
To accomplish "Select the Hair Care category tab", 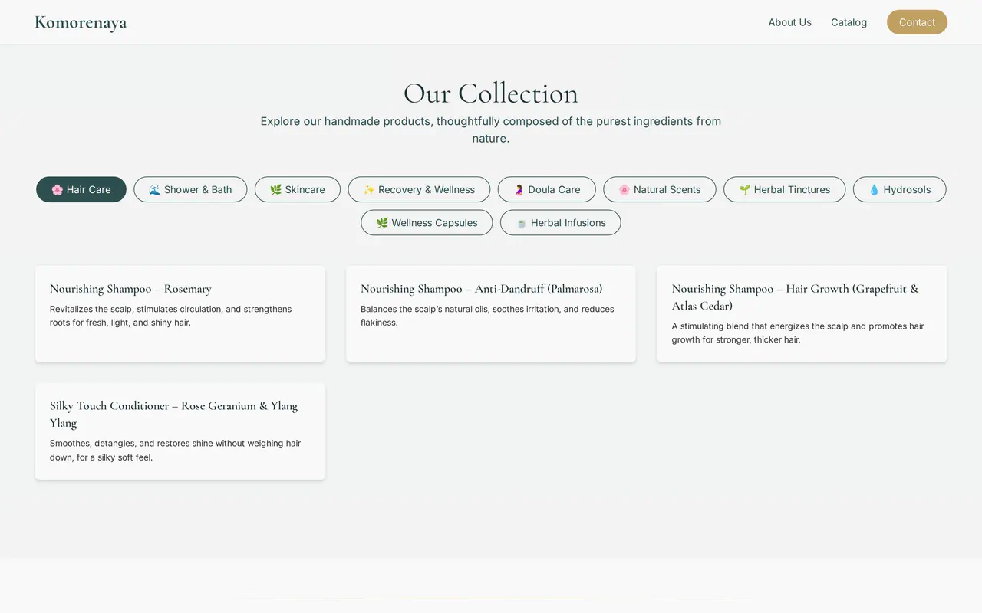I will click(81, 189).
